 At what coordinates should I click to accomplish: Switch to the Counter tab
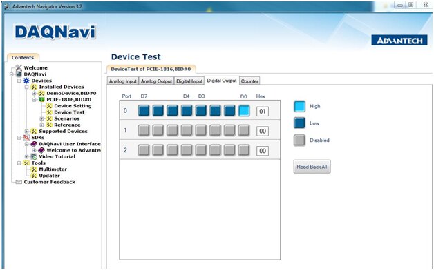249,81
